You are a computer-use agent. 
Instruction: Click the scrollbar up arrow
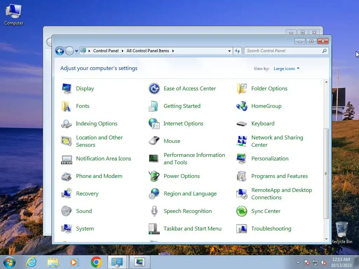(326, 82)
